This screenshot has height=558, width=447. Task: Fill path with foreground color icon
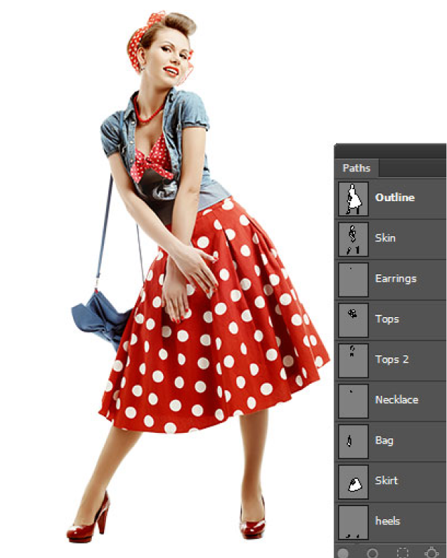click(x=342, y=552)
